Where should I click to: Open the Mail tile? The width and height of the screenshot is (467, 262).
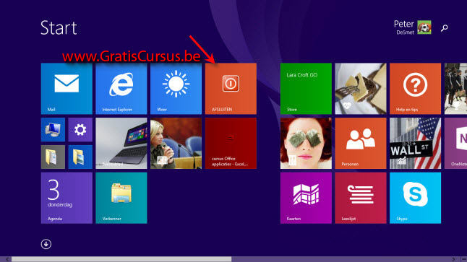point(67,89)
